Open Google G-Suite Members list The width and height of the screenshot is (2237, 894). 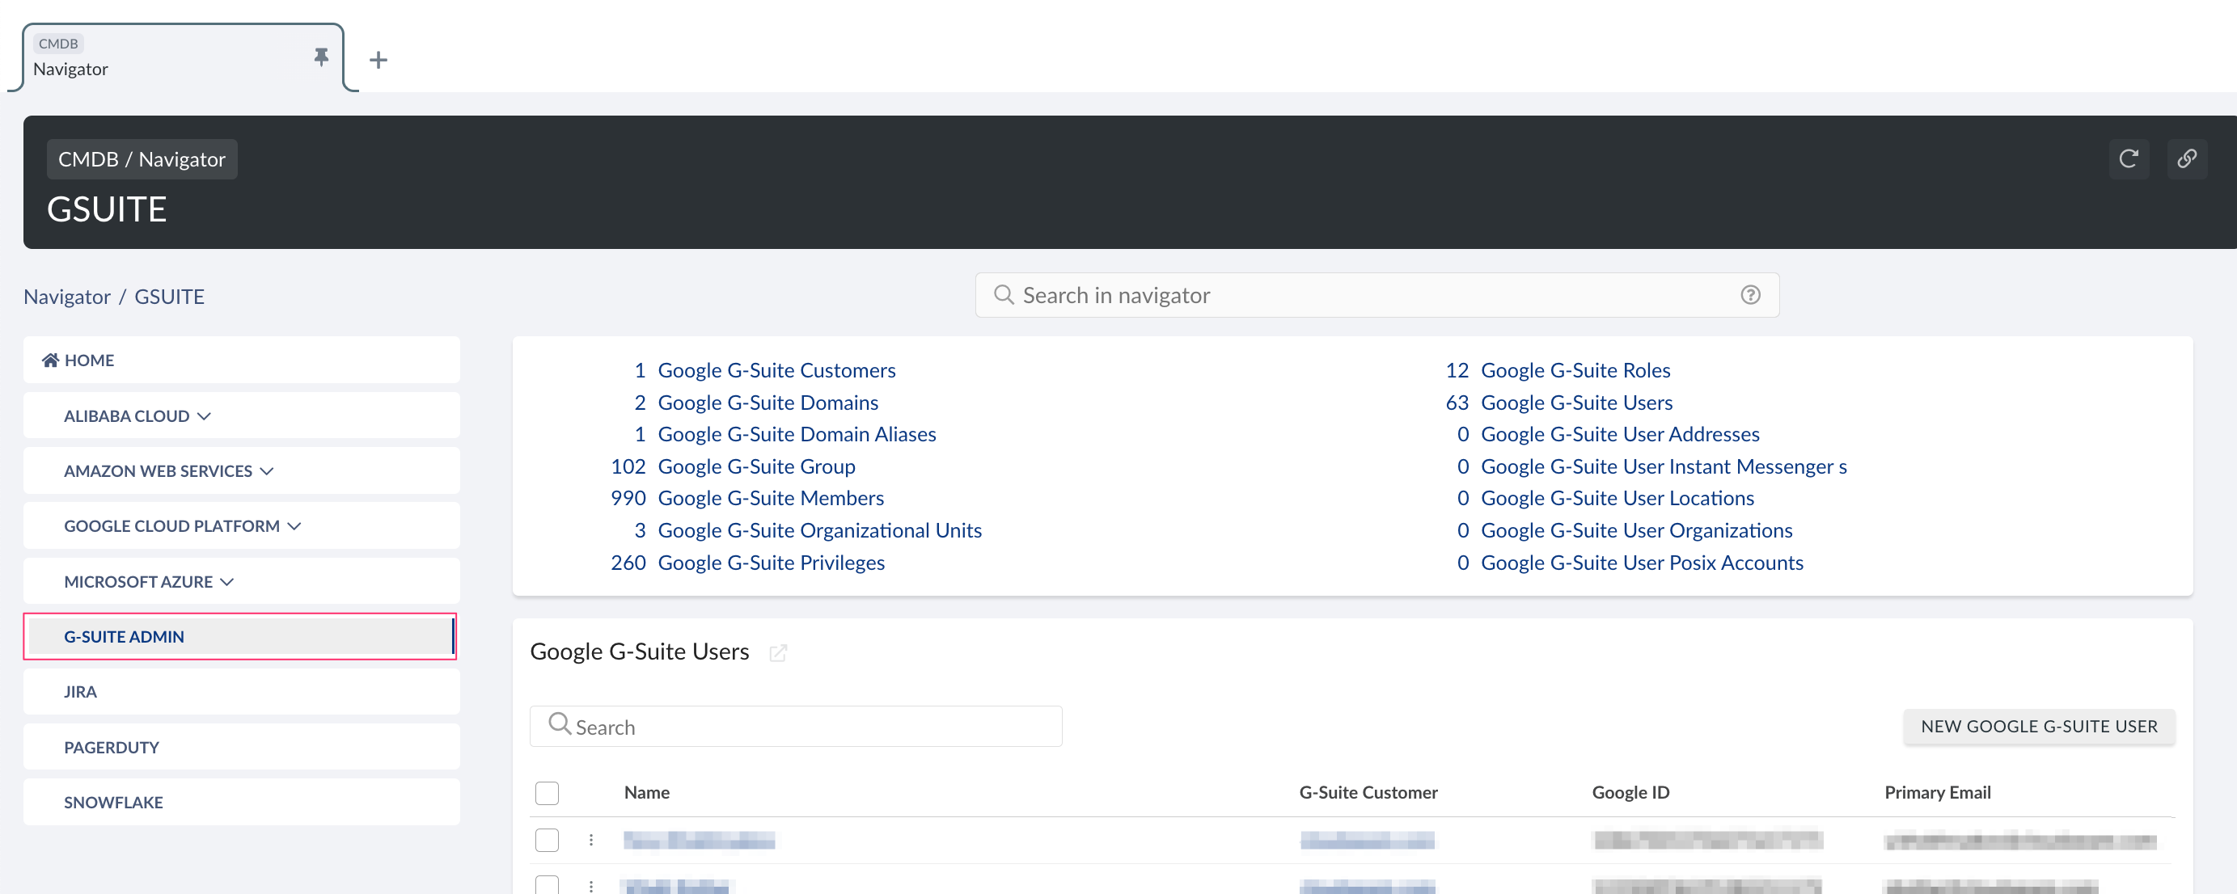pyautogui.click(x=770, y=498)
